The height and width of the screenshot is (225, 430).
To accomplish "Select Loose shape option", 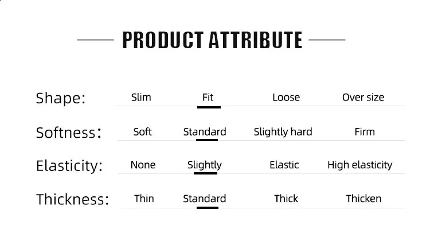I will 286,98.
